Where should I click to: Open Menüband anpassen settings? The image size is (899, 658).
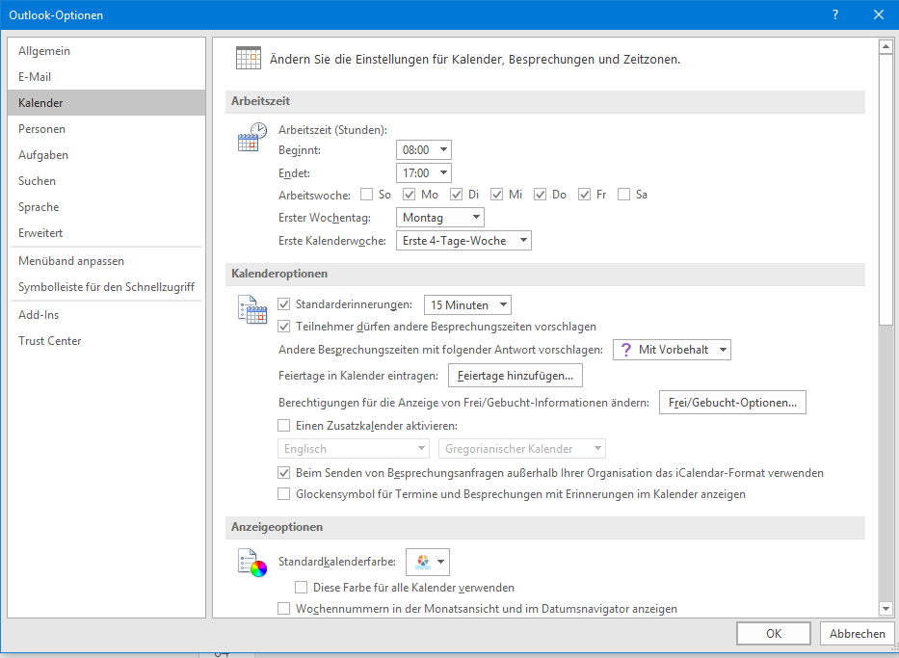point(107,261)
